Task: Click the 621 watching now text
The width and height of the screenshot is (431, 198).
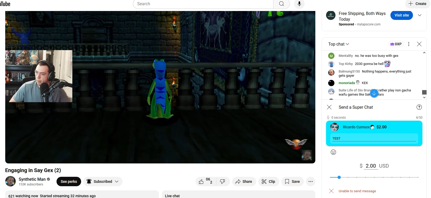Action: tap(23, 196)
